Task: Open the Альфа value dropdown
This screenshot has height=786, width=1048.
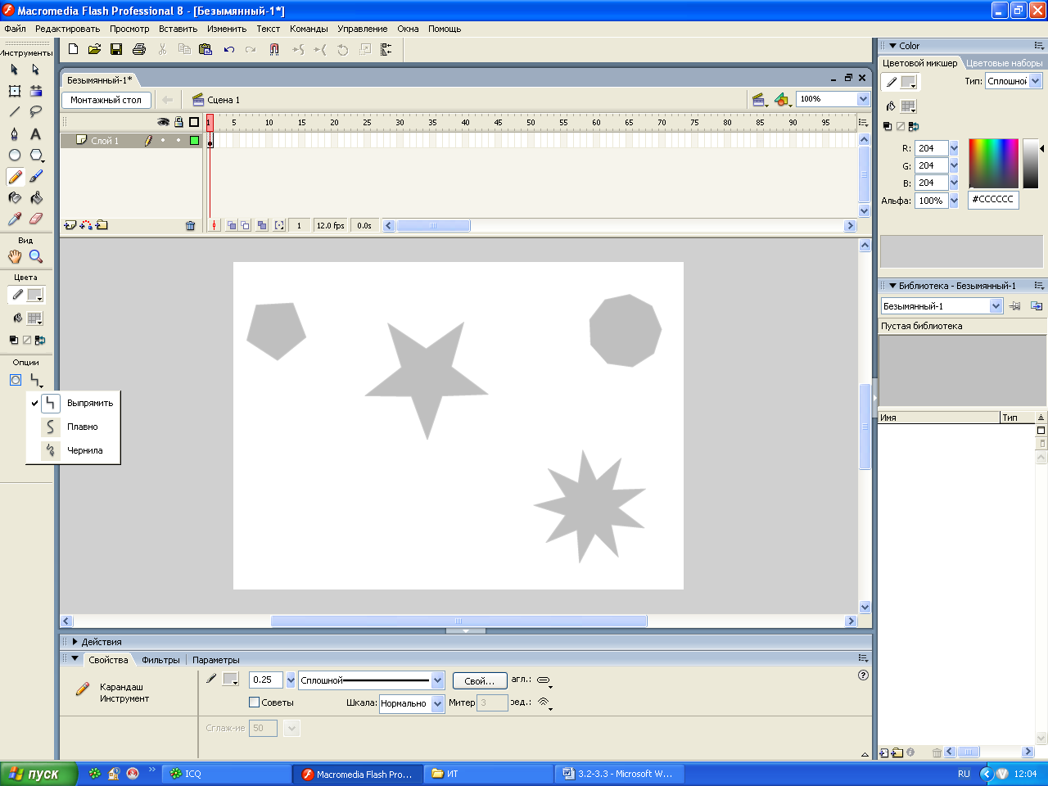Action: pos(954,201)
